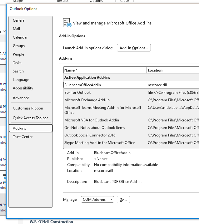This screenshot has width=199, height=224.
Task: Open Advanced options
Action: point(31,98)
